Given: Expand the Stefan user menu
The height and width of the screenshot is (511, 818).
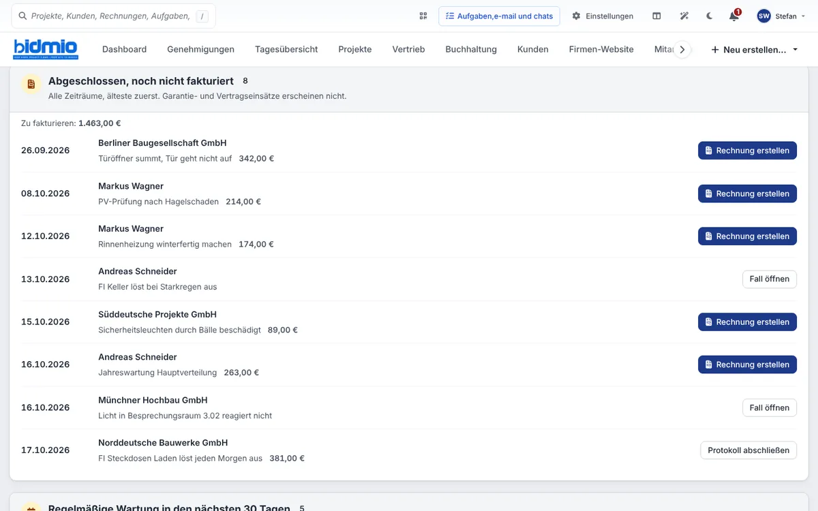Looking at the screenshot, I should pyautogui.click(x=781, y=16).
